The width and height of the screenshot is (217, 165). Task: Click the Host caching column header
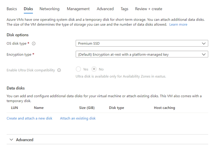(x=164, y=108)
